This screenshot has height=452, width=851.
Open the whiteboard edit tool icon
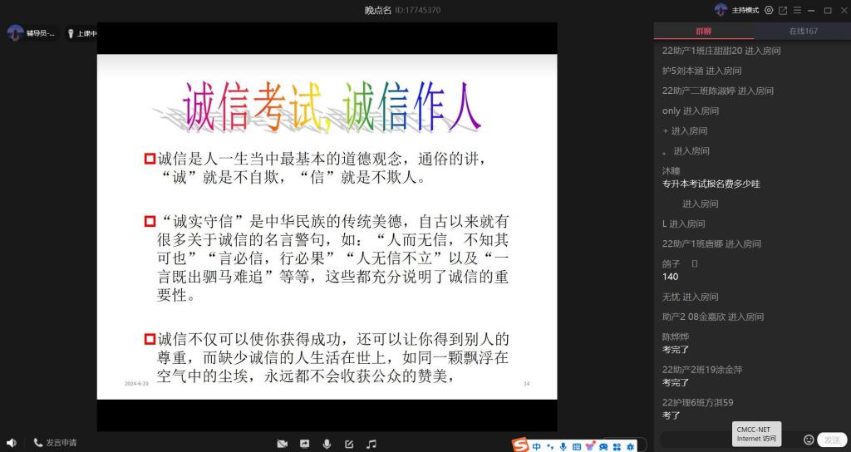pos(349,444)
